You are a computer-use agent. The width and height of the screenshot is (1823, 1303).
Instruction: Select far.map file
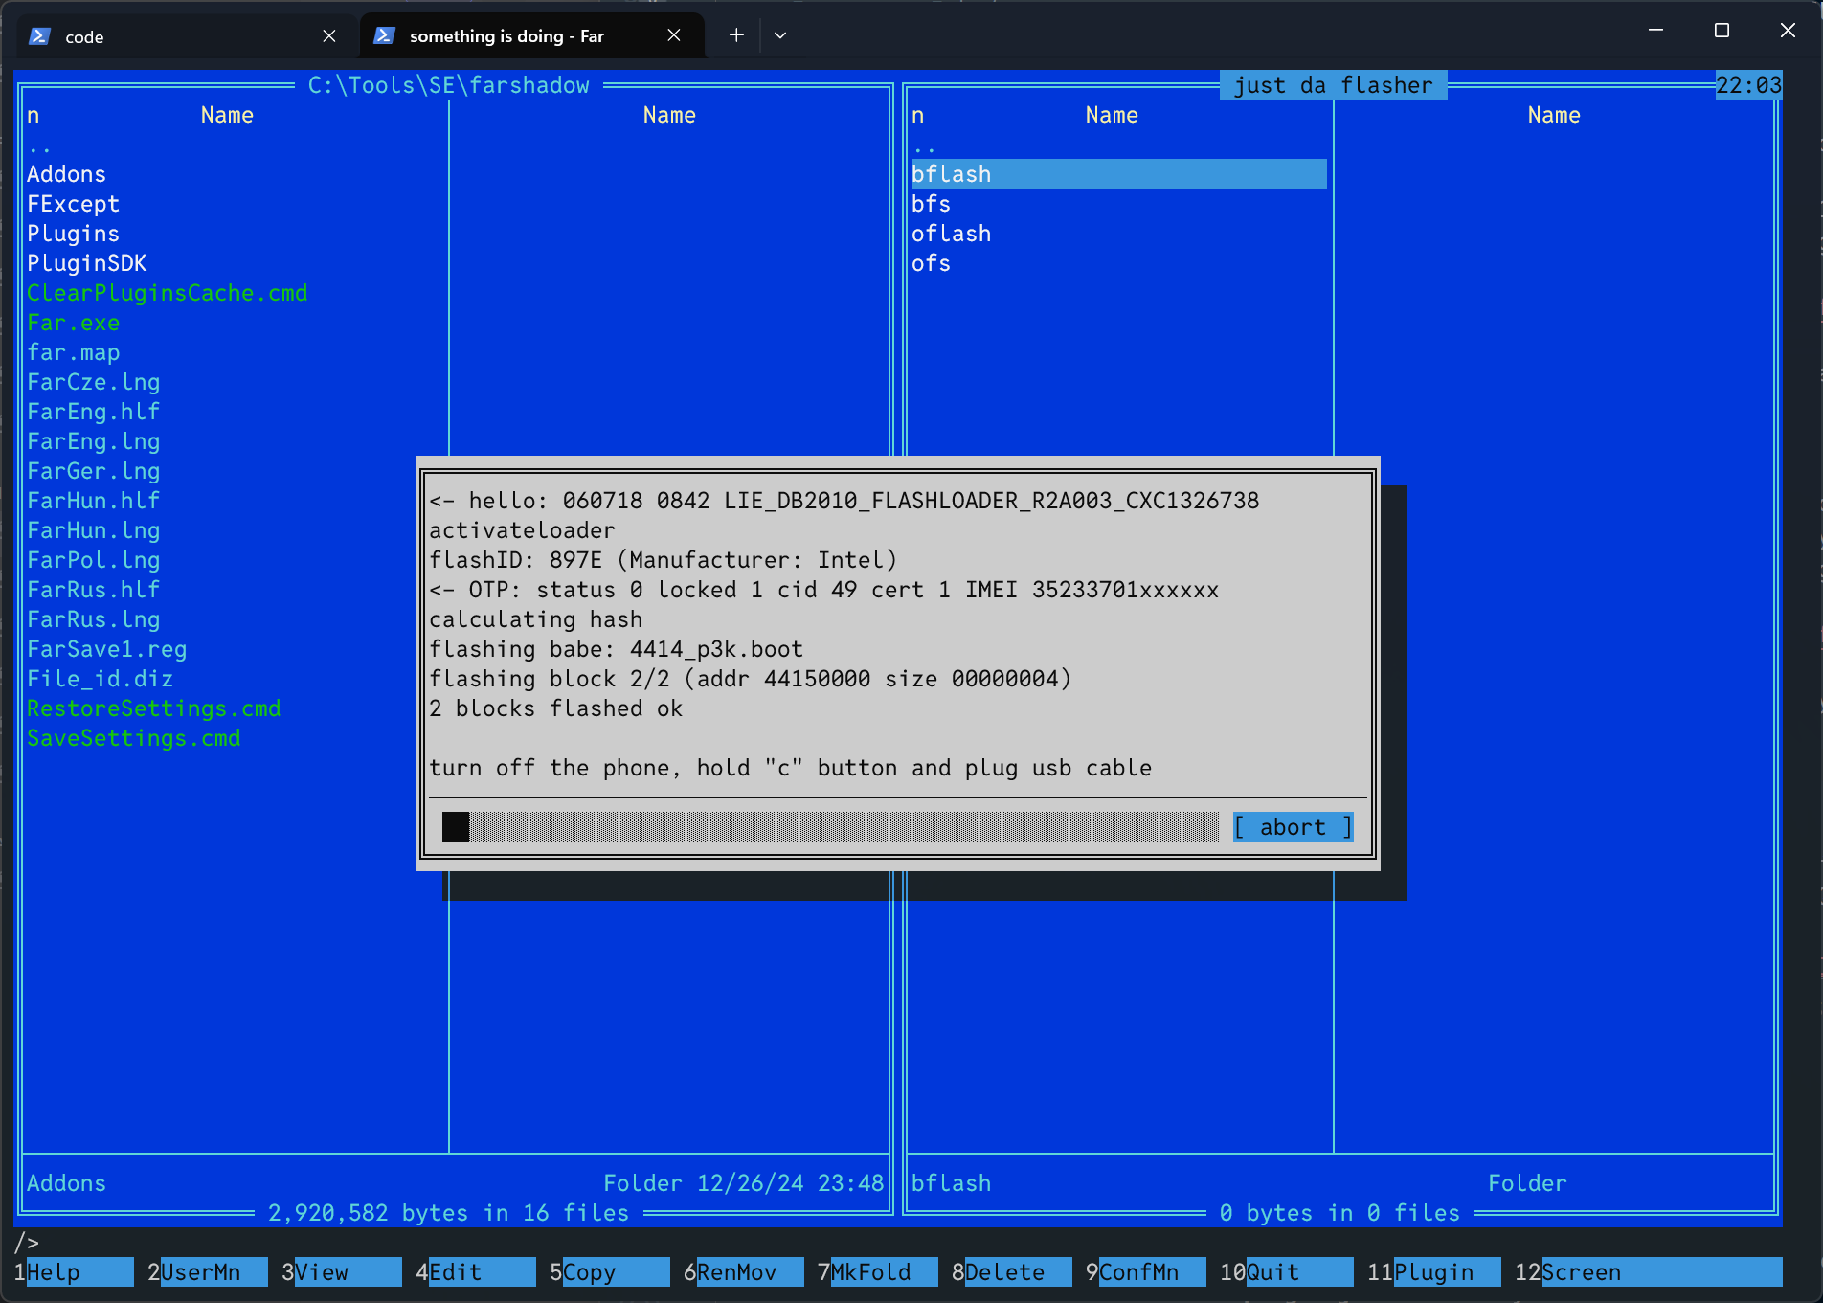(x=73, y=352)
